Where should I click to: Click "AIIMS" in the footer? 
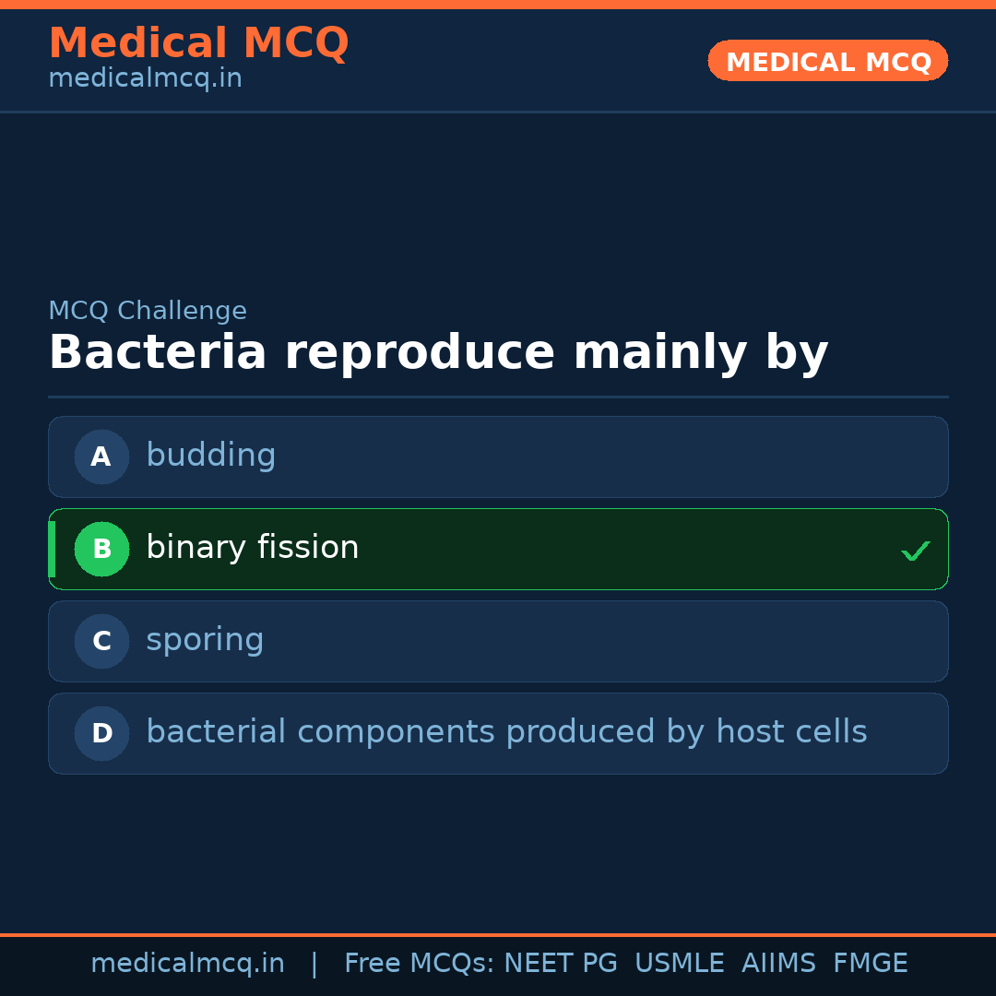pyautogui.click(x=778, y=964)
